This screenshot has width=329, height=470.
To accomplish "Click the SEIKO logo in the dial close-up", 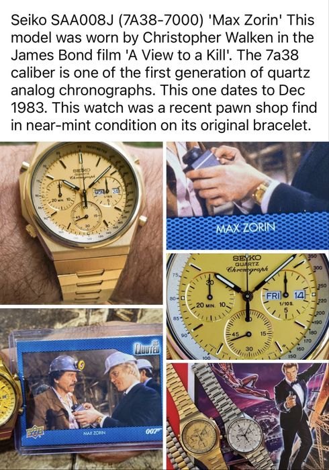I will coord(247,258).
